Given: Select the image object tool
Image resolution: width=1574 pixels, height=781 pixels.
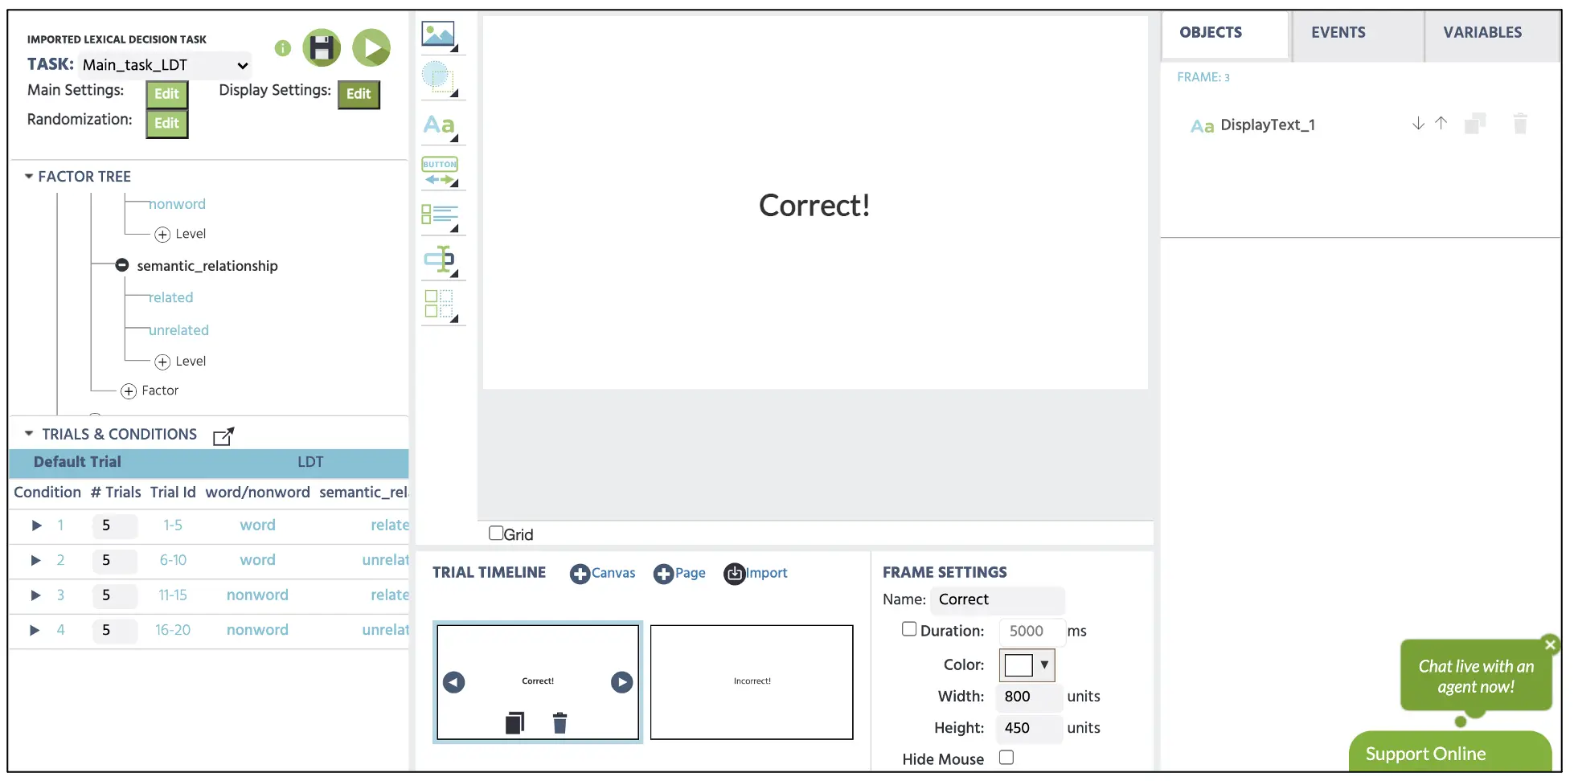Looking at the screenshot, I should (439, 35).
